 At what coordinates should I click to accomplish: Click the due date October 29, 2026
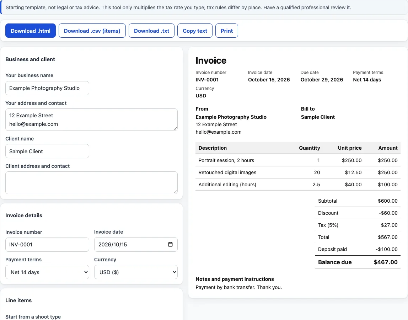322,80
